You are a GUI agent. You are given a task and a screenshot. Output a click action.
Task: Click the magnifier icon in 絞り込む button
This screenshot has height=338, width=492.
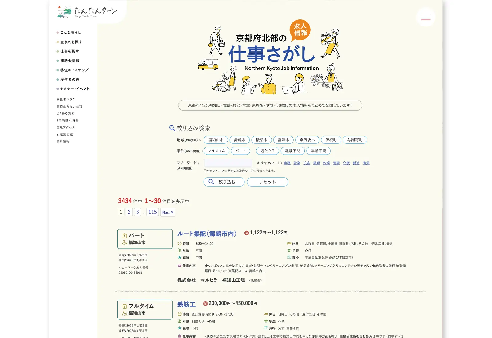click(x=211, y=182)
